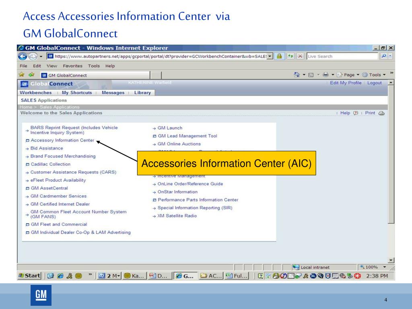Open the Workbenches tab
Viewport: 412px width, 309px height.
[36, 93]
